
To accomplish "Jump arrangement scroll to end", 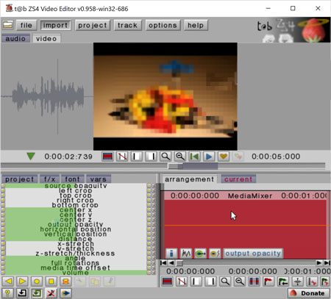I will (327, 263).
